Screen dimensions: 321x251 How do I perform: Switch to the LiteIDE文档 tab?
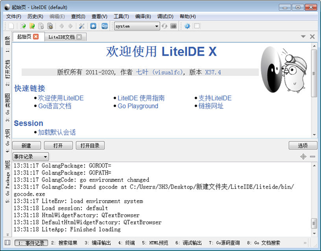click(x=62, y=37)
